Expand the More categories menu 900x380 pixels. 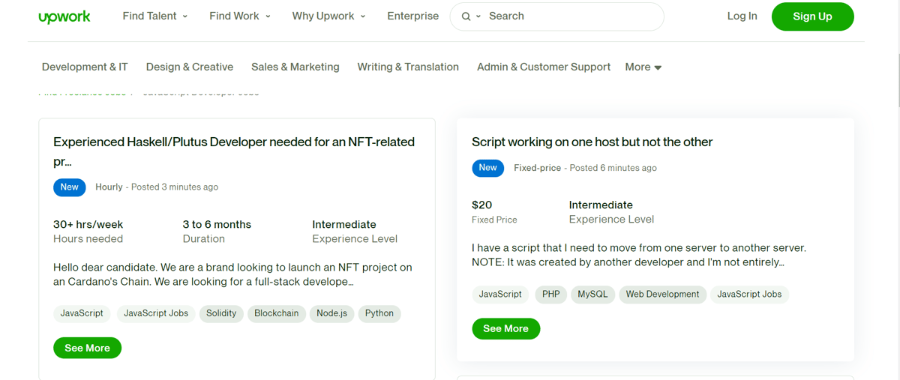click(643, 67)
